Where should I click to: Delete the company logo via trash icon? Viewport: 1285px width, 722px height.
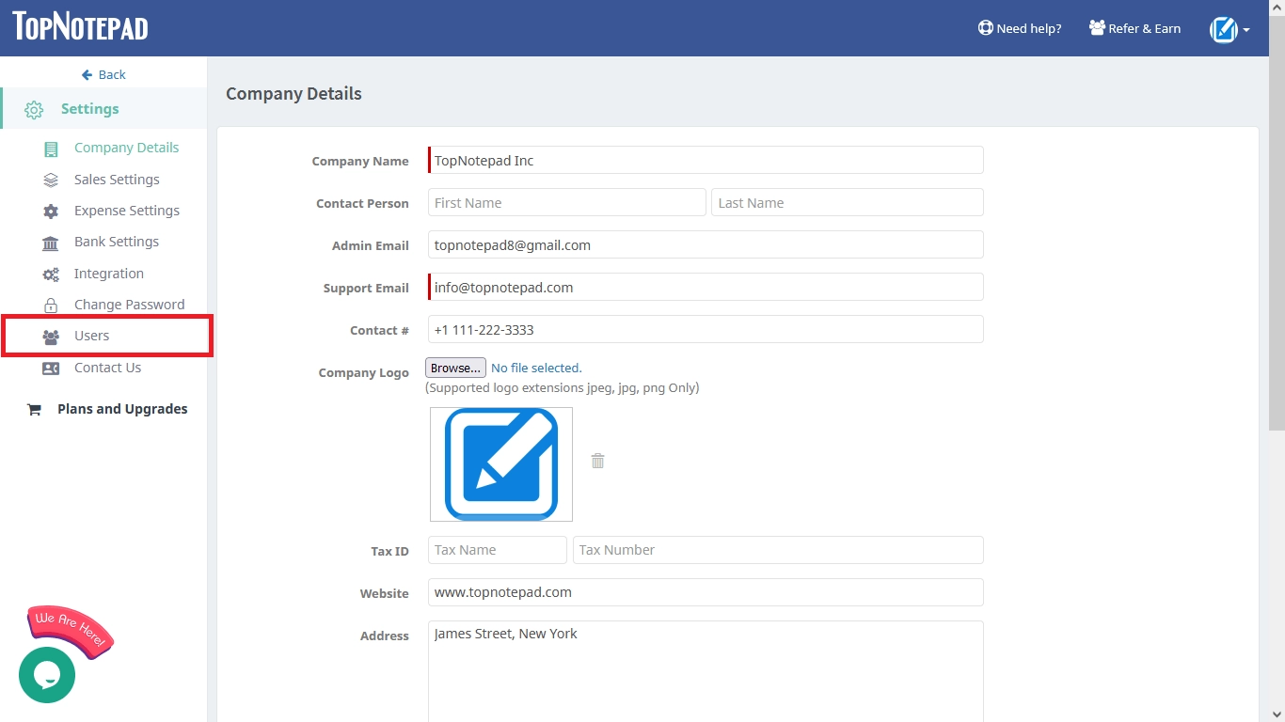pyautogui.click(x=596, y=461)
